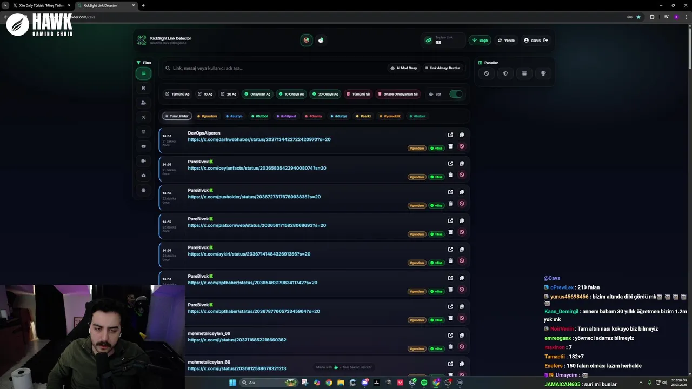The image size is (692, 389).
Task: Filter links by Instagram icon
Action: (x=143, y=131)
